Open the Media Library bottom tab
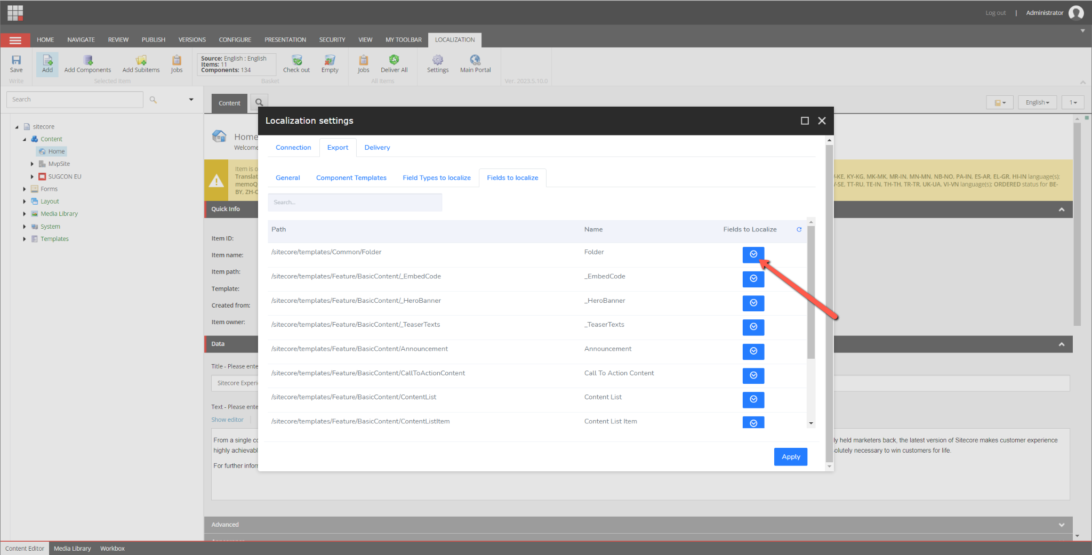Image resolution: width=1092 pixels, height=555 pixels. point(72,549)
